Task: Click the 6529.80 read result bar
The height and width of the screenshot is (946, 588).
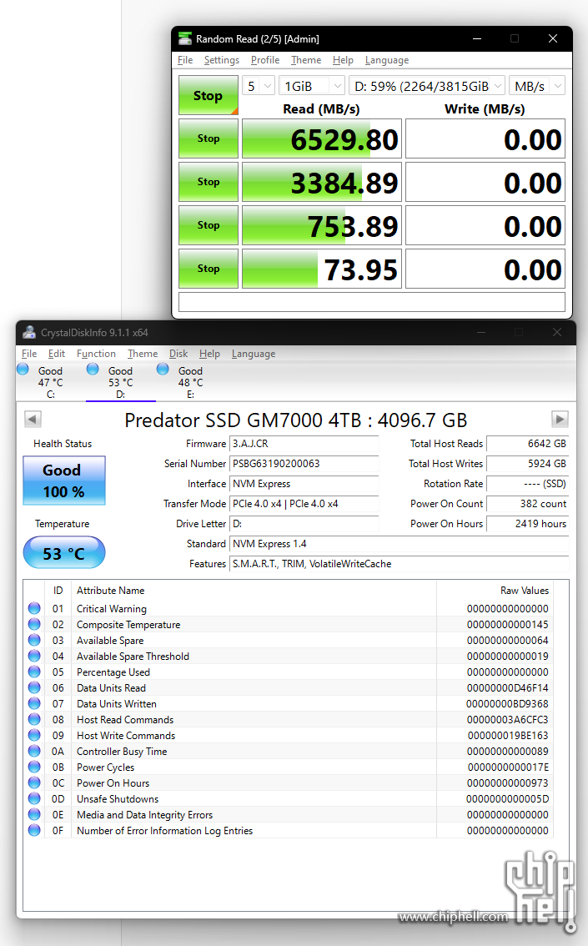Action: click(x=321, y=138)
